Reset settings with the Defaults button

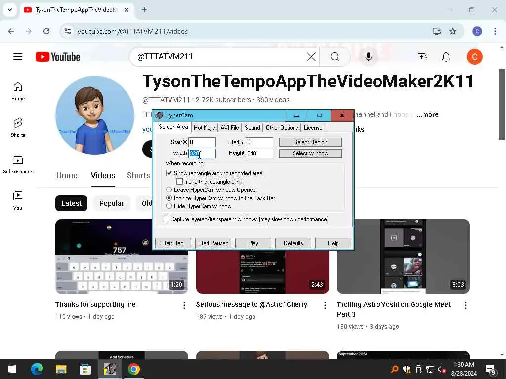click(294, 243)
